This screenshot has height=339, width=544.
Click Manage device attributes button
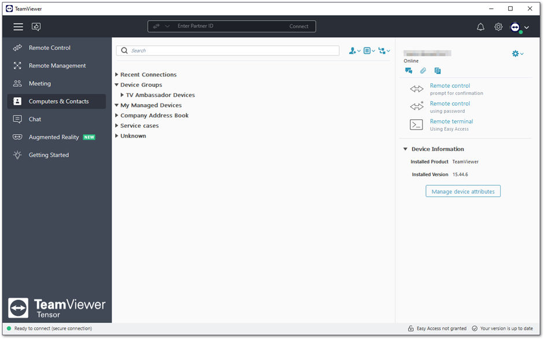[x=463, y=191]
